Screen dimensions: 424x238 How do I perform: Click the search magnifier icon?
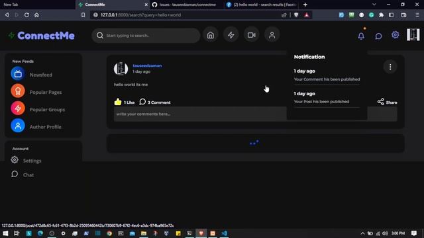point(100,35)
